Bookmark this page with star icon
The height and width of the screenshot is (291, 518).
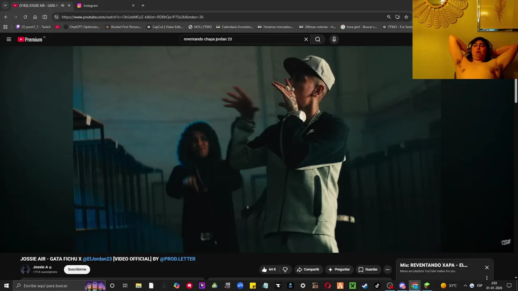click(x=406, y=17)
